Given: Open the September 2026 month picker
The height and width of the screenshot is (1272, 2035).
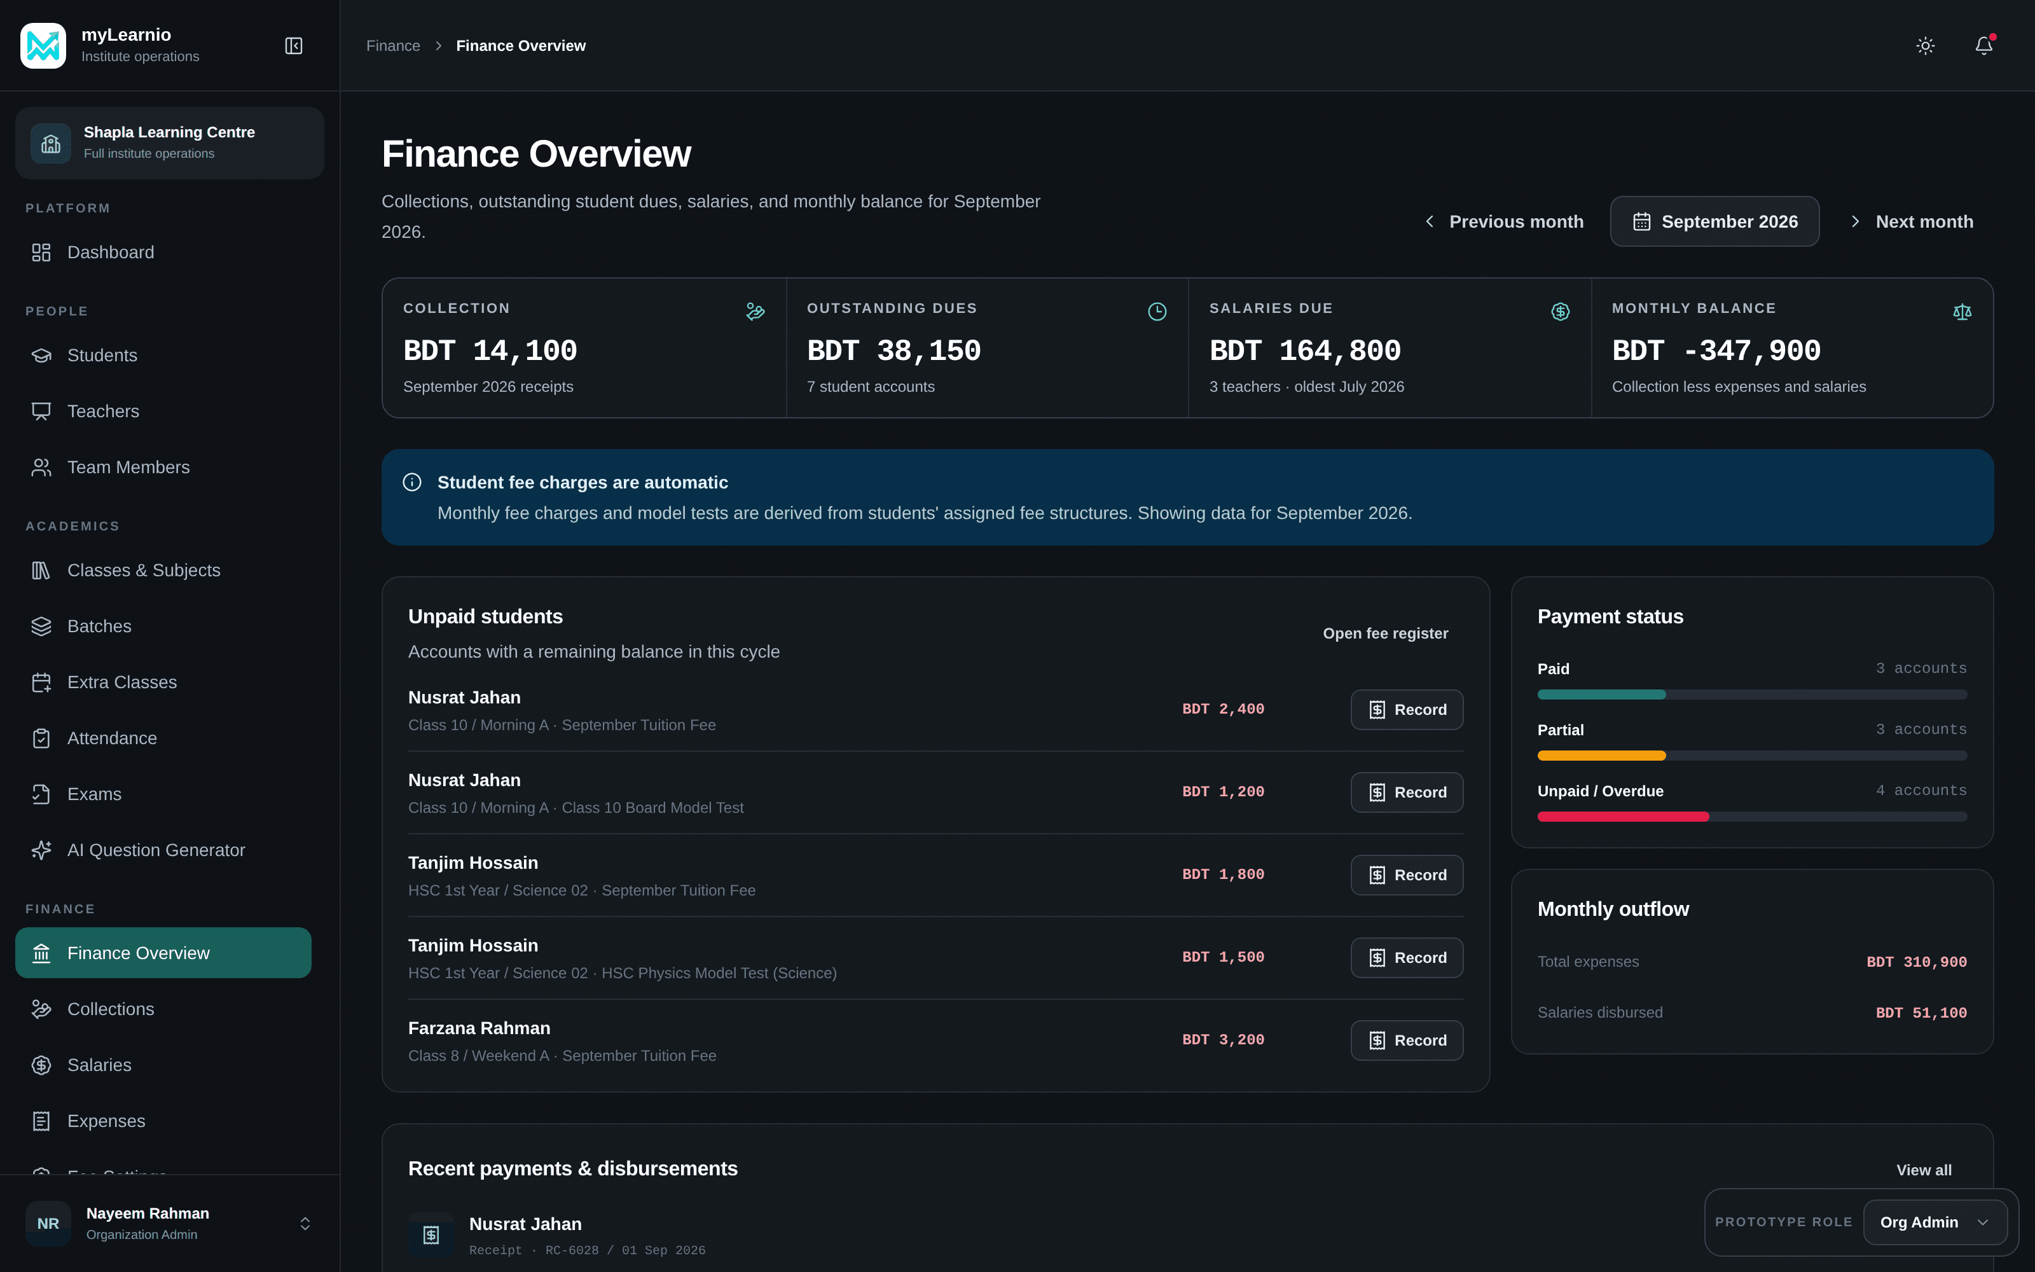Looking at the screenshot, I should 1714,221.
